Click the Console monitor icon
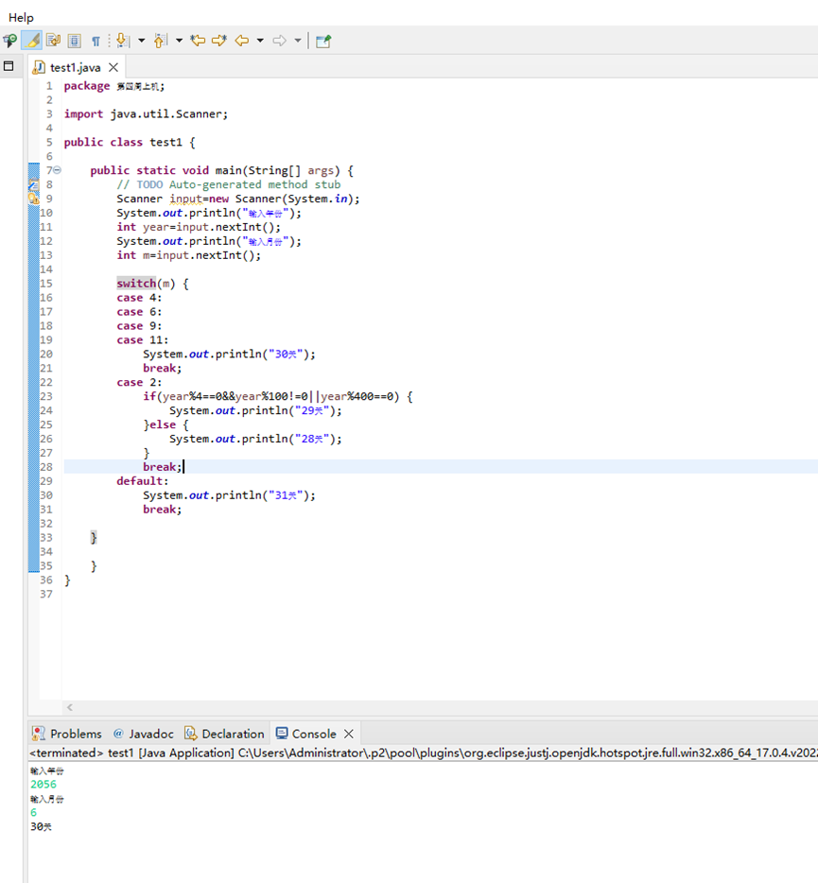The image size is (818, 883). click(282, 734)
